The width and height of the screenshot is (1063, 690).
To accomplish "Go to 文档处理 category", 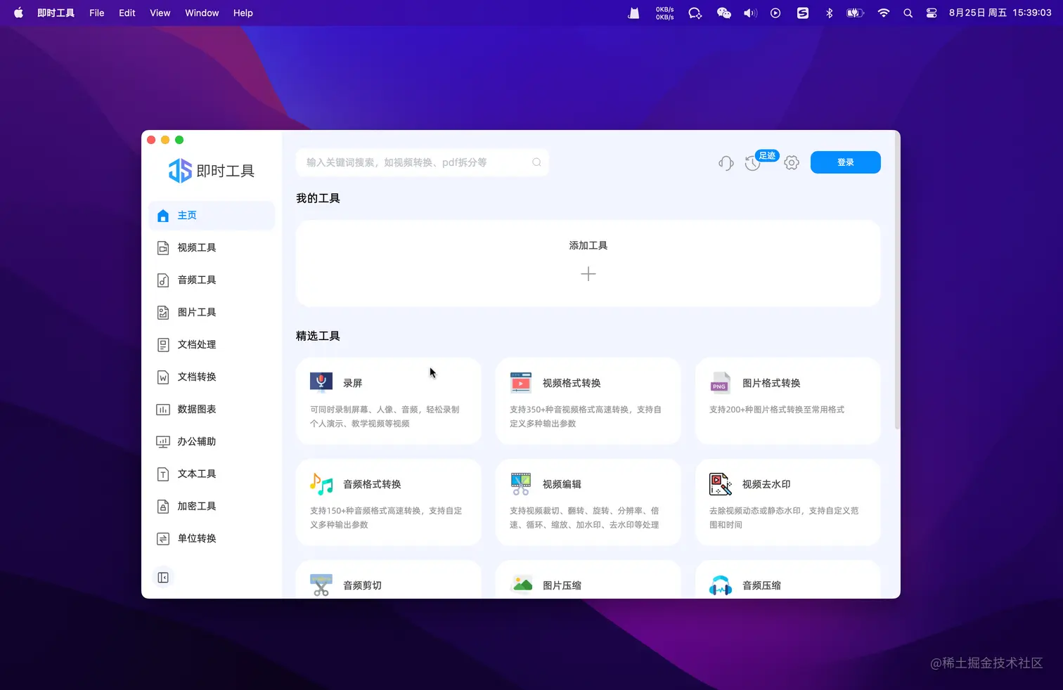I will (211, 345).
